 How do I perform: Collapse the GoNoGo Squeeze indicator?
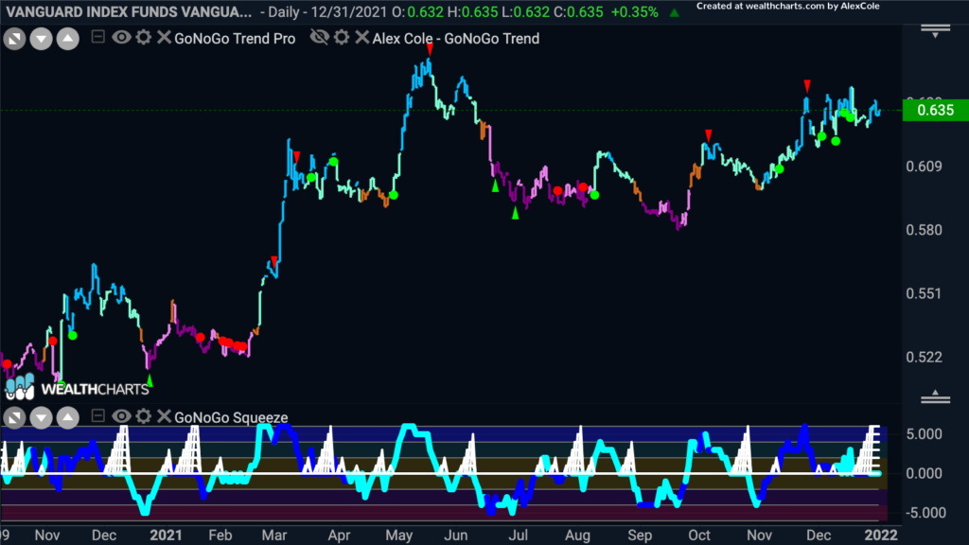[x=97, y=416]
